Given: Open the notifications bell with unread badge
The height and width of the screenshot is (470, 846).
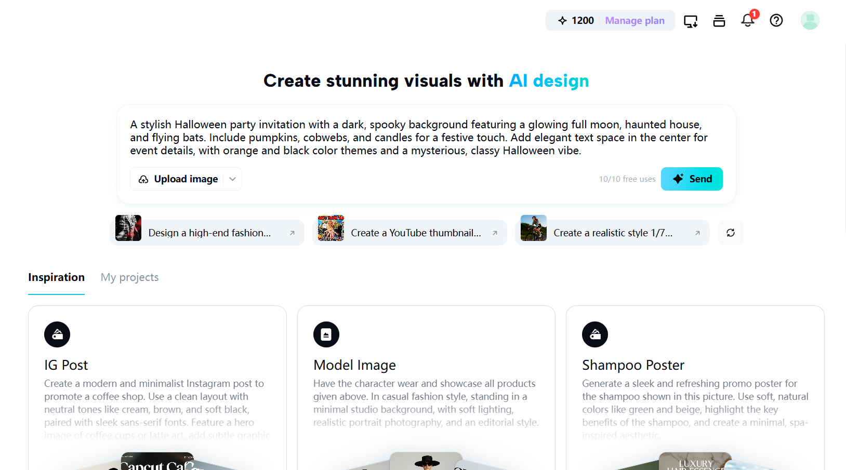Looking at the screenshot, I should [x=747, y=20].
